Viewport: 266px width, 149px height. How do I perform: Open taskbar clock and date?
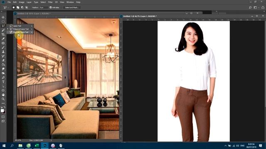click(x=251, y=146)
